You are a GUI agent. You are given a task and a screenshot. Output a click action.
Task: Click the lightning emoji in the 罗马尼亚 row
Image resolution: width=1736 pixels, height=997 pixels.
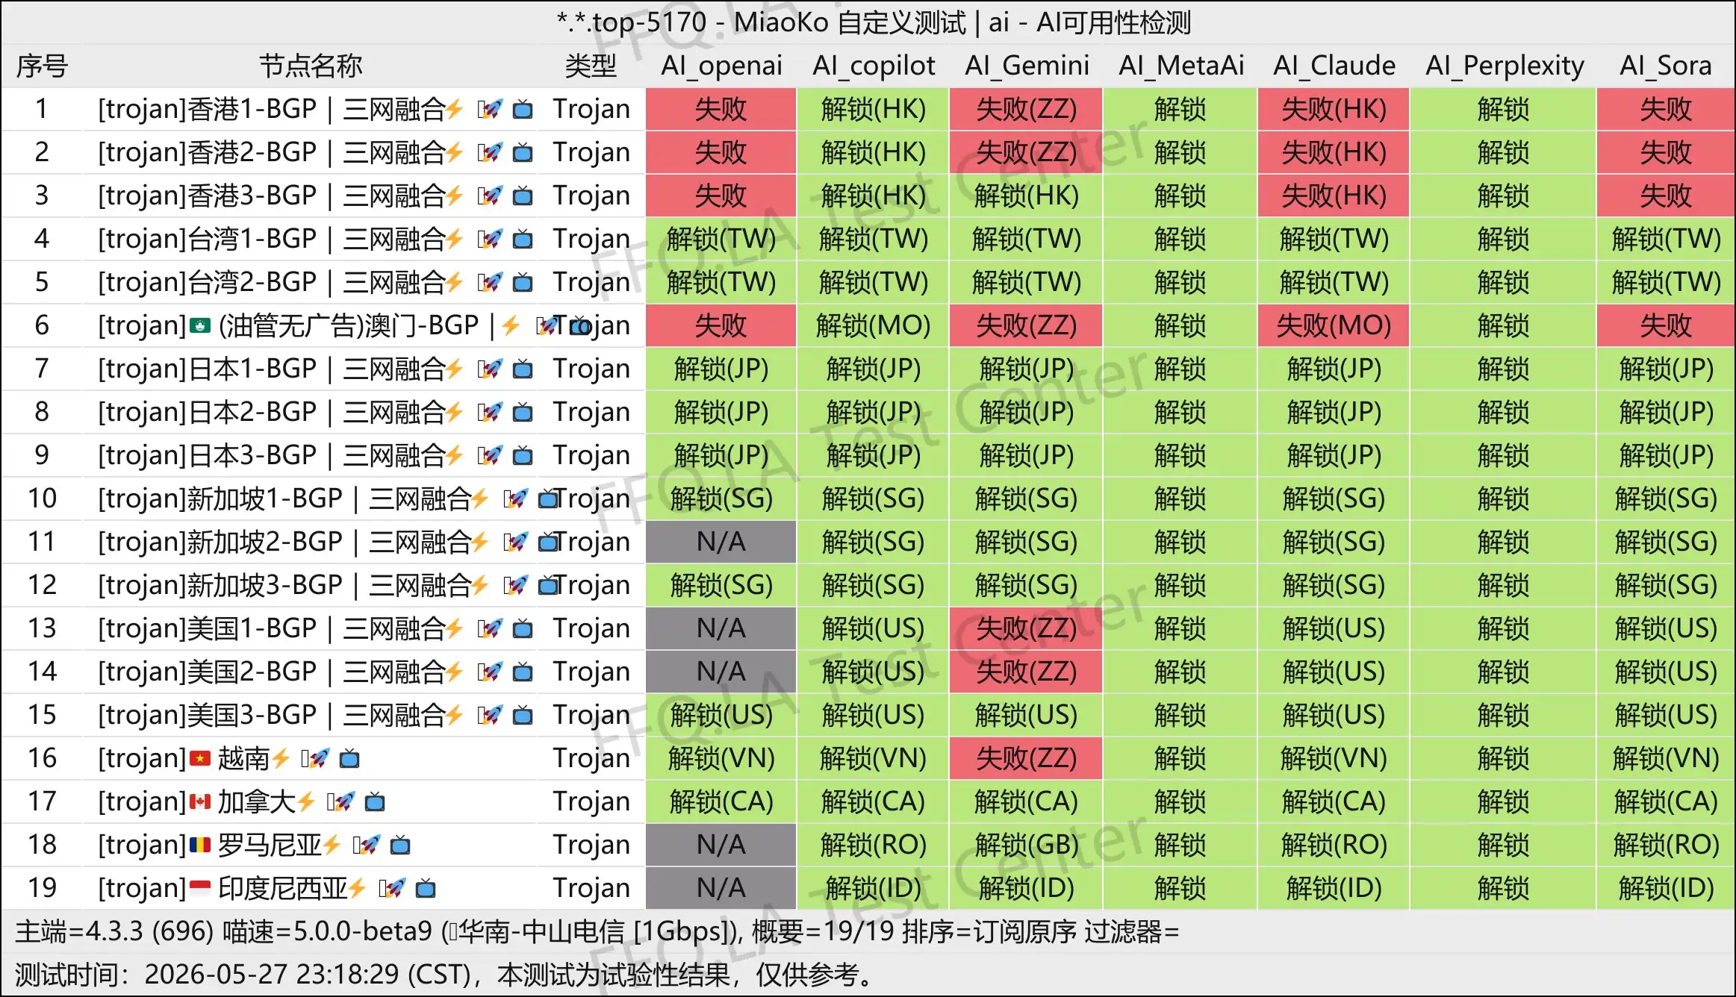[332, 846]
